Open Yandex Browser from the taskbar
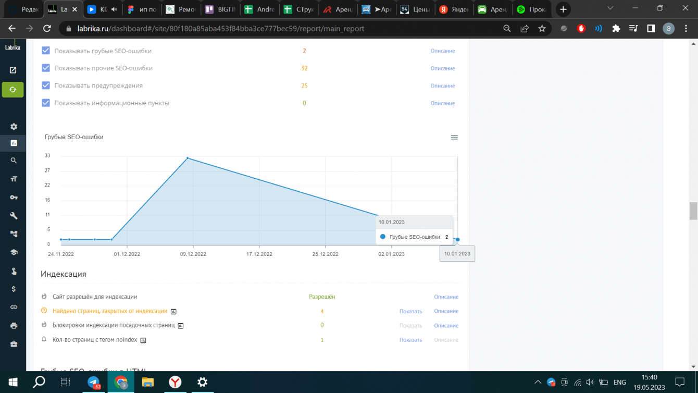Viewport: 698px width, 393px height. [x=176, y=382]
